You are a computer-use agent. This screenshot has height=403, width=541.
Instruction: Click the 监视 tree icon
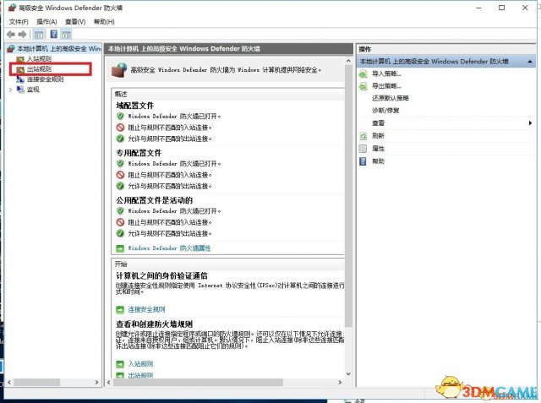pyautogui.click(x=20, y=90)
